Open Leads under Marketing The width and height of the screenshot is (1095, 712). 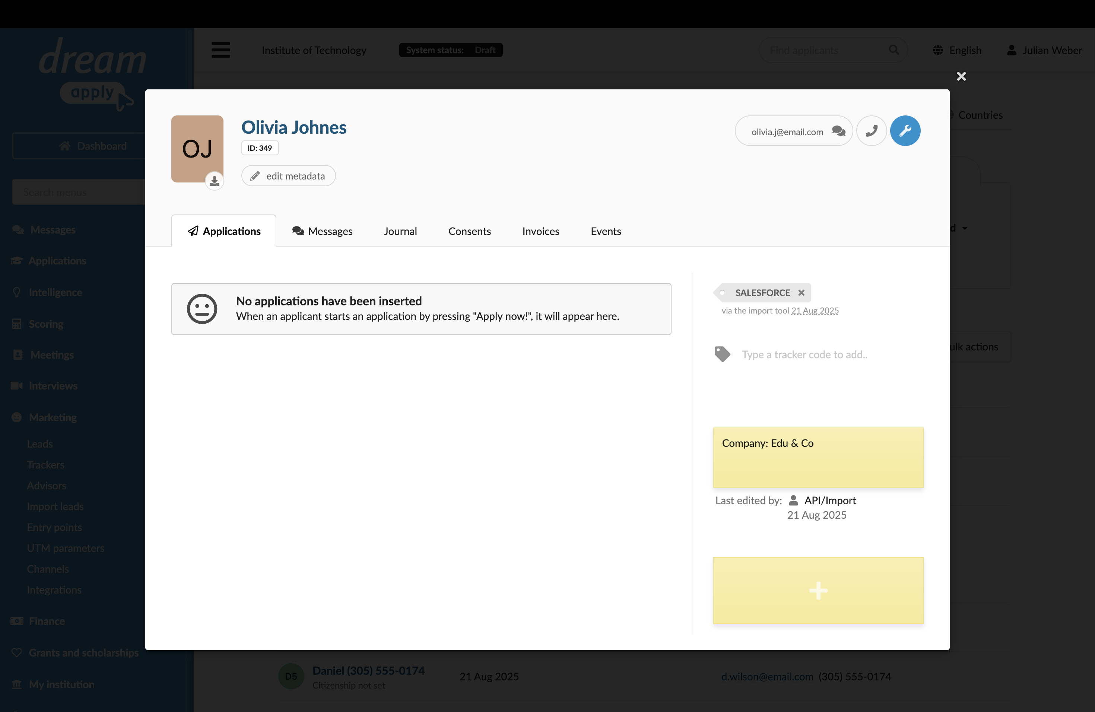(39, 444)
